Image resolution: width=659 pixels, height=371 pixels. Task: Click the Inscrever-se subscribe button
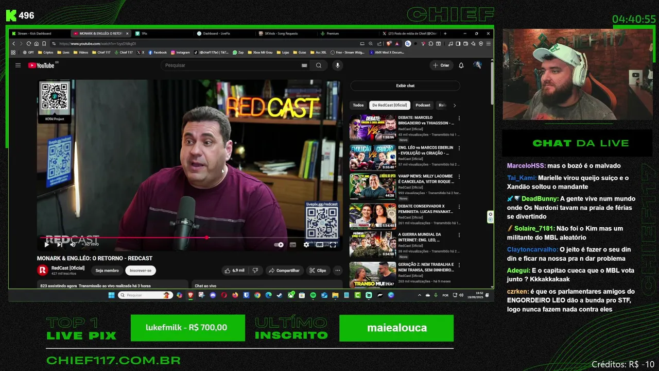click(141, 271)
